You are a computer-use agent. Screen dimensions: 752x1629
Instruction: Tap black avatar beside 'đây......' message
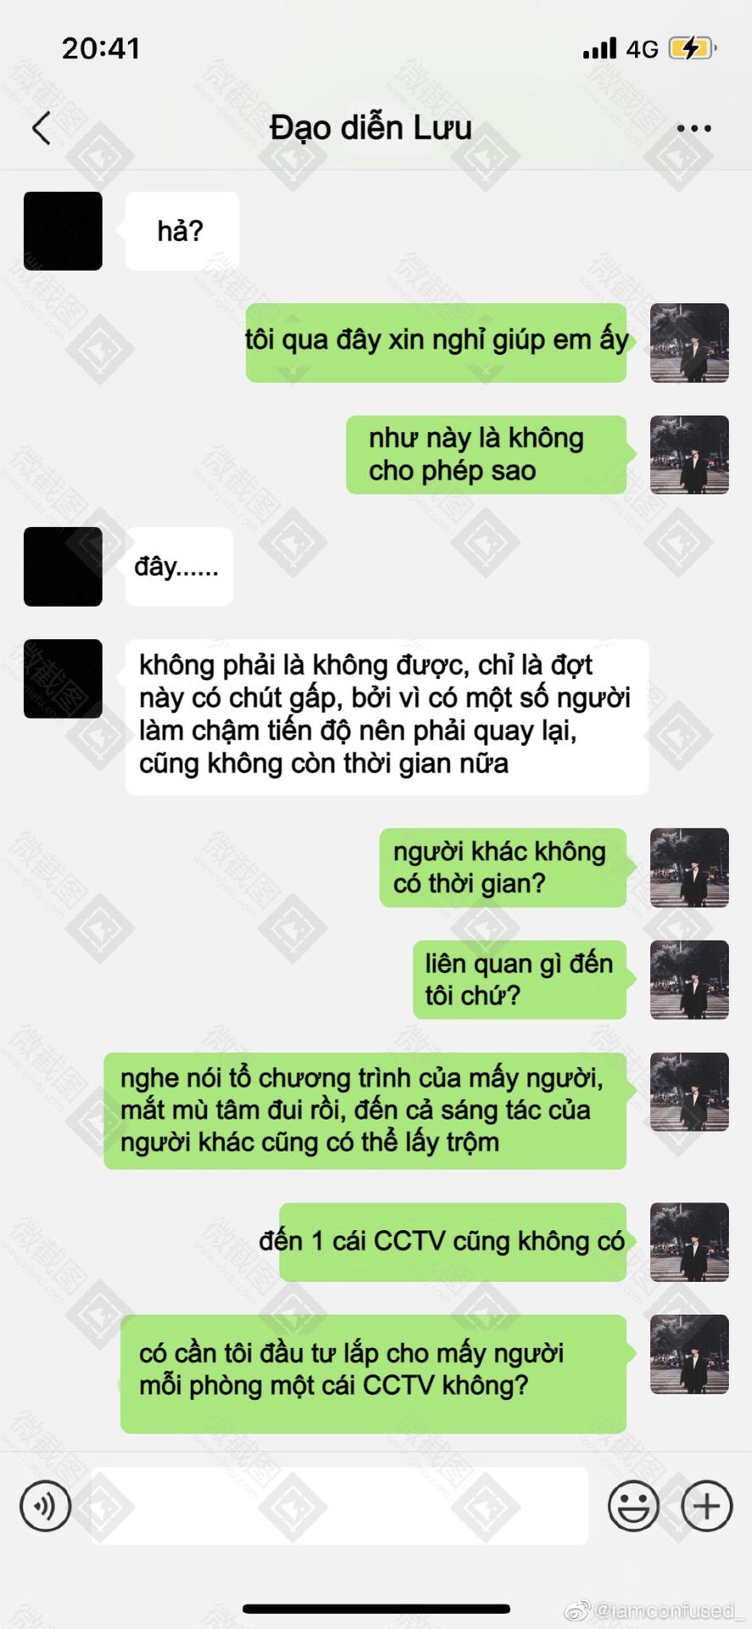(63, 566)
